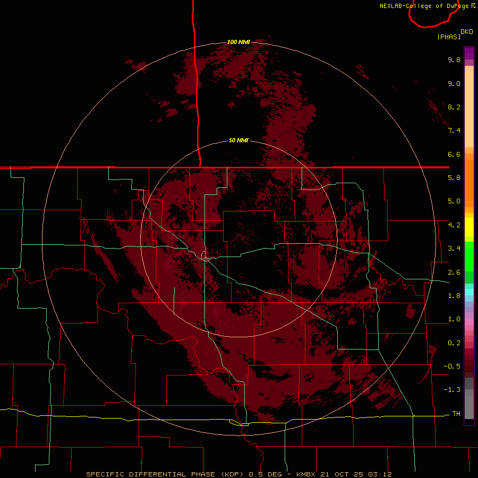Click the 9.8 value on the color scale
478x478 pixels.
(x=454, y=59)
